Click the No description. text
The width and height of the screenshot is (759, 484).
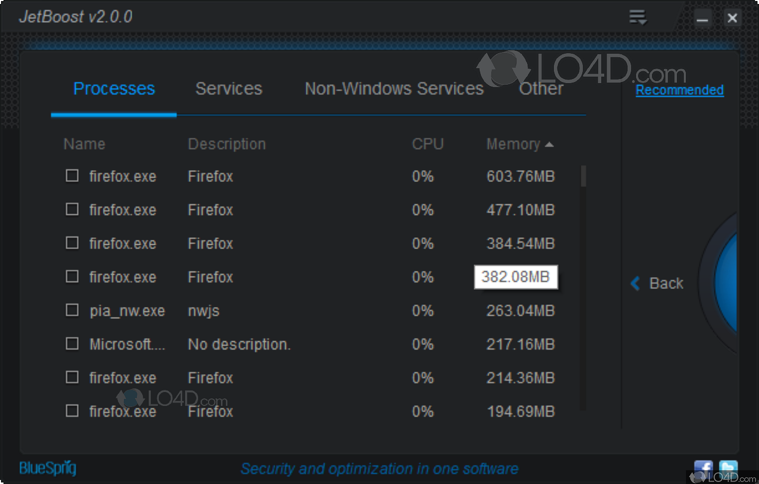(x=239, y=344)
